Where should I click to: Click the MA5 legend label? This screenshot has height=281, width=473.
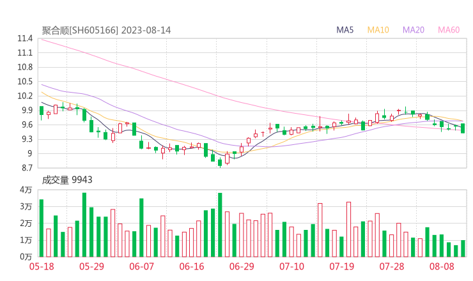tap(345, 30)
